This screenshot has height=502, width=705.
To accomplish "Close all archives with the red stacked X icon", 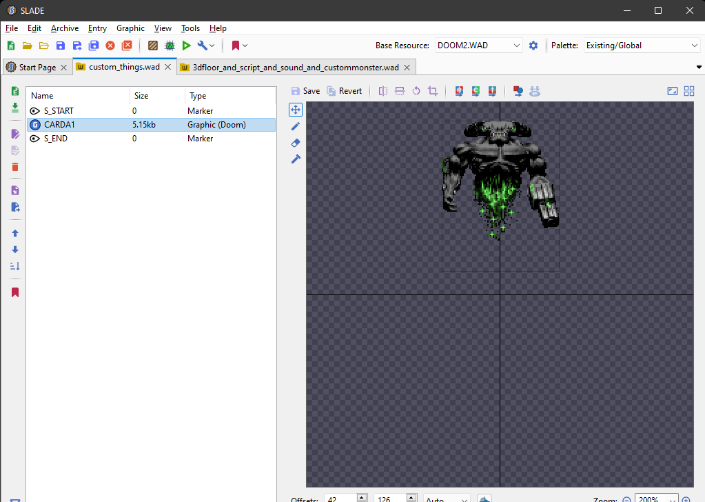I will tap(127, 46).
